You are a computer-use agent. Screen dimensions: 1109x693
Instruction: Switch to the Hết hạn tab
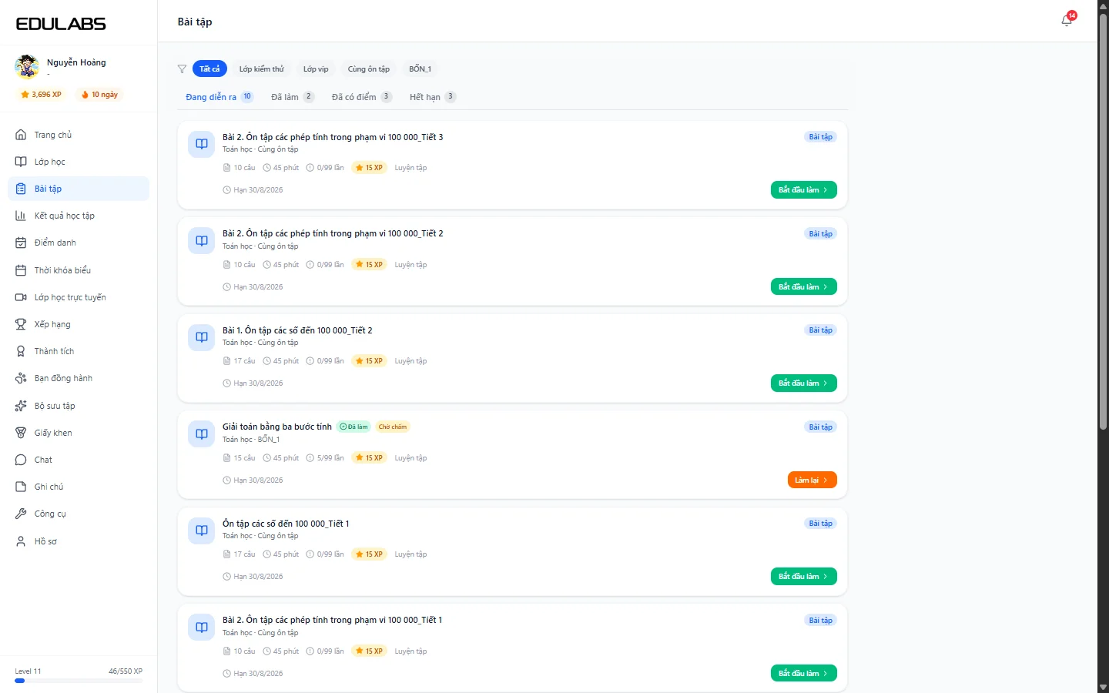tap(433, 97)
